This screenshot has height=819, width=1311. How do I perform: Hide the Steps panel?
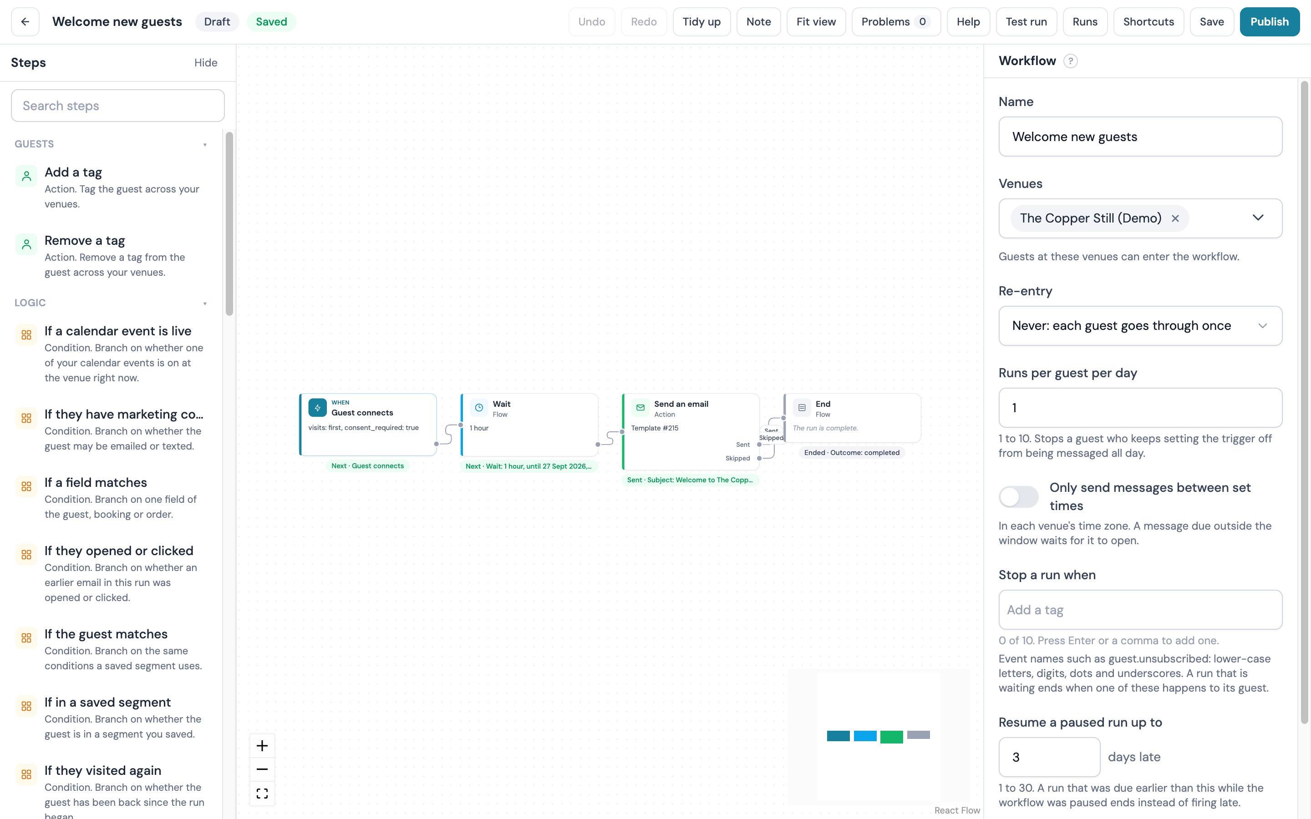[206, 63]
